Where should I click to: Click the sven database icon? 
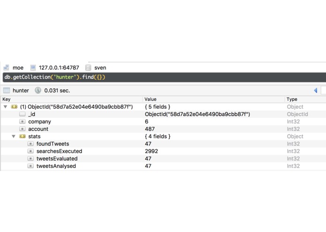point(88,68)
